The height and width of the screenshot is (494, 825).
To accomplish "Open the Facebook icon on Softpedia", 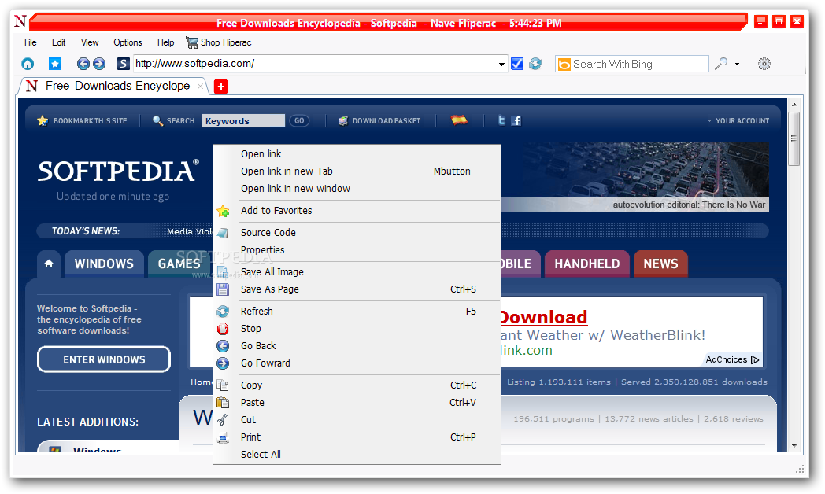I will click(x=516, y=121).
